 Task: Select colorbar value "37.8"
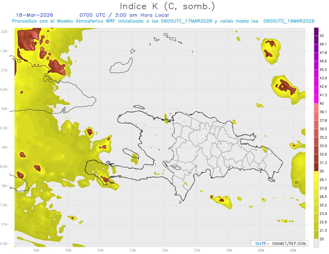click(323, 120)
